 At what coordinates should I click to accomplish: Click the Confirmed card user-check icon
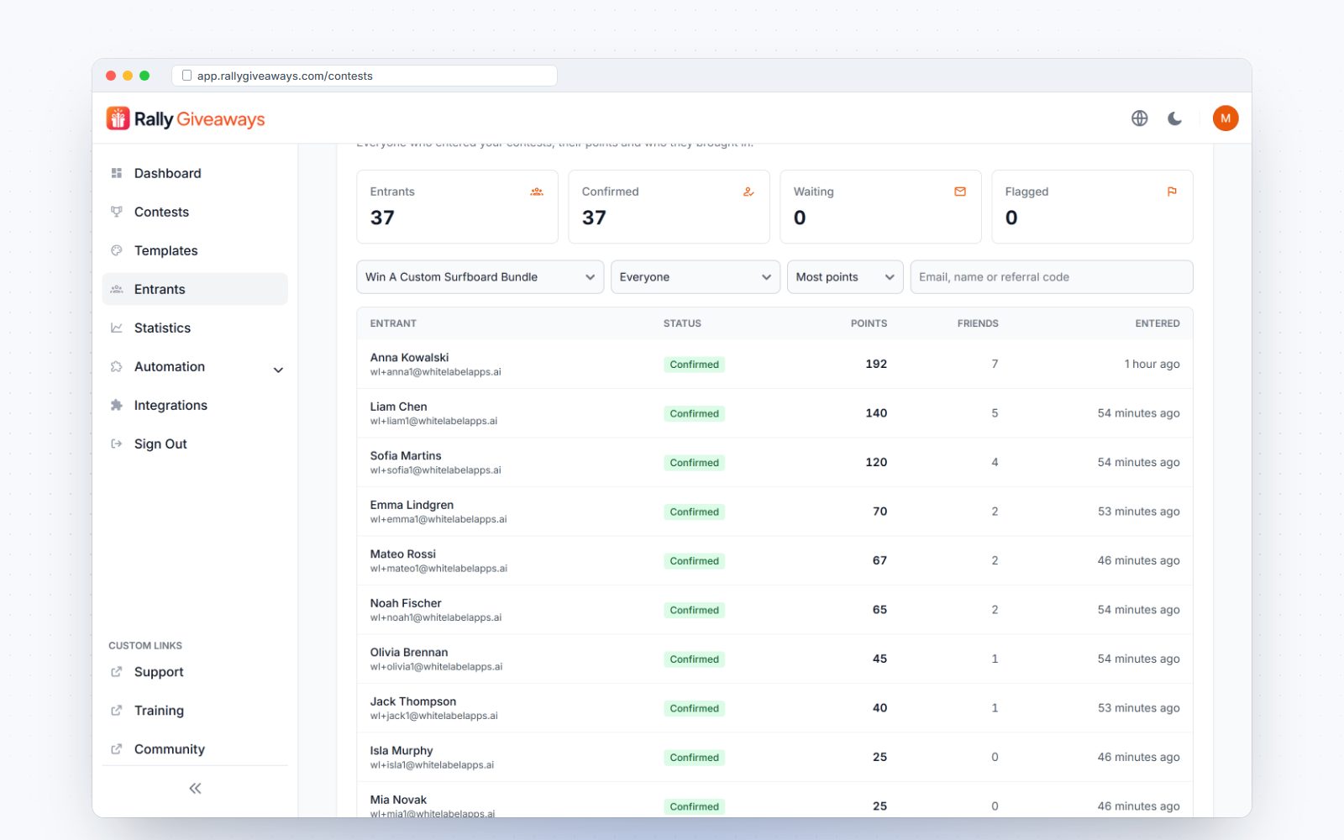(x=748, y=192)
